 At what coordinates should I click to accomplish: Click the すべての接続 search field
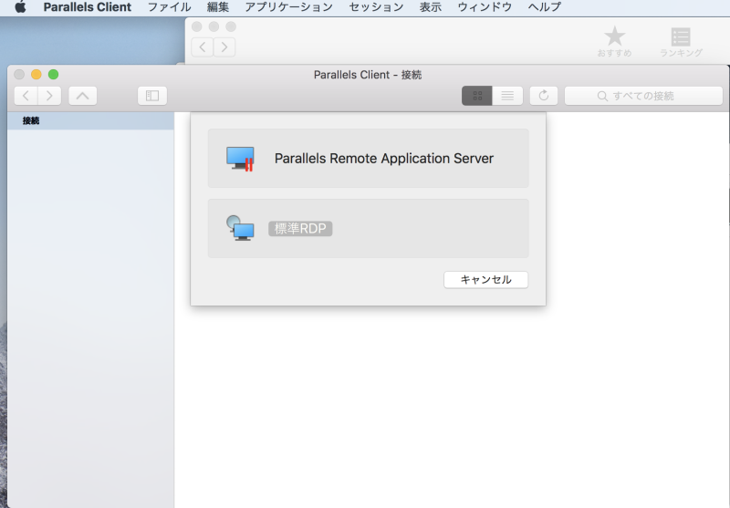(643, 96)
